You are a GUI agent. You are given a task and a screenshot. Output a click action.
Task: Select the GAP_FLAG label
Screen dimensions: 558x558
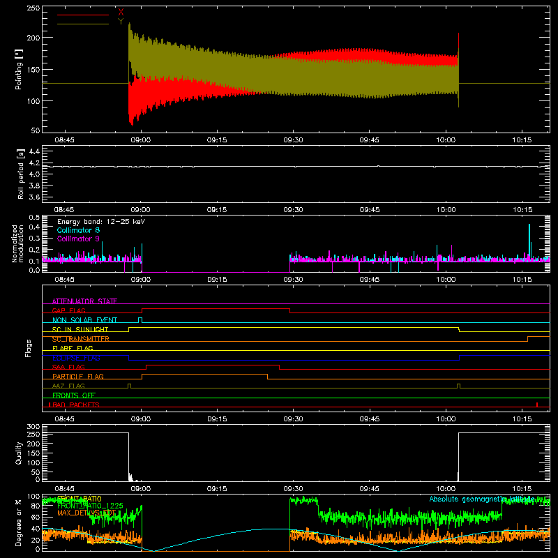click(x=68, y=310)
